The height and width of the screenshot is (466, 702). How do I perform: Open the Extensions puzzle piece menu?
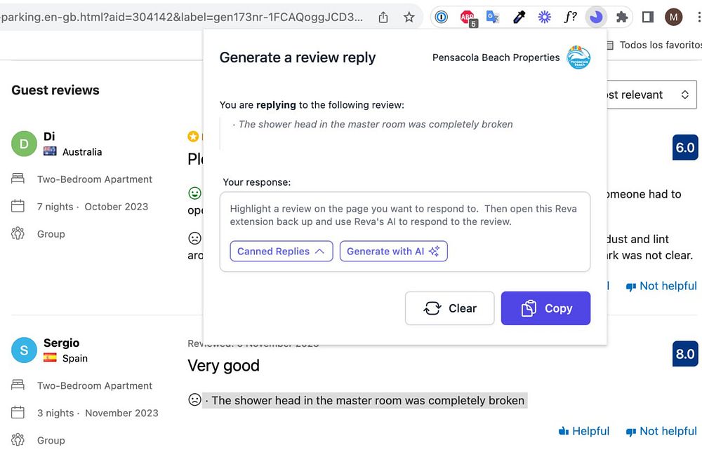622,18
